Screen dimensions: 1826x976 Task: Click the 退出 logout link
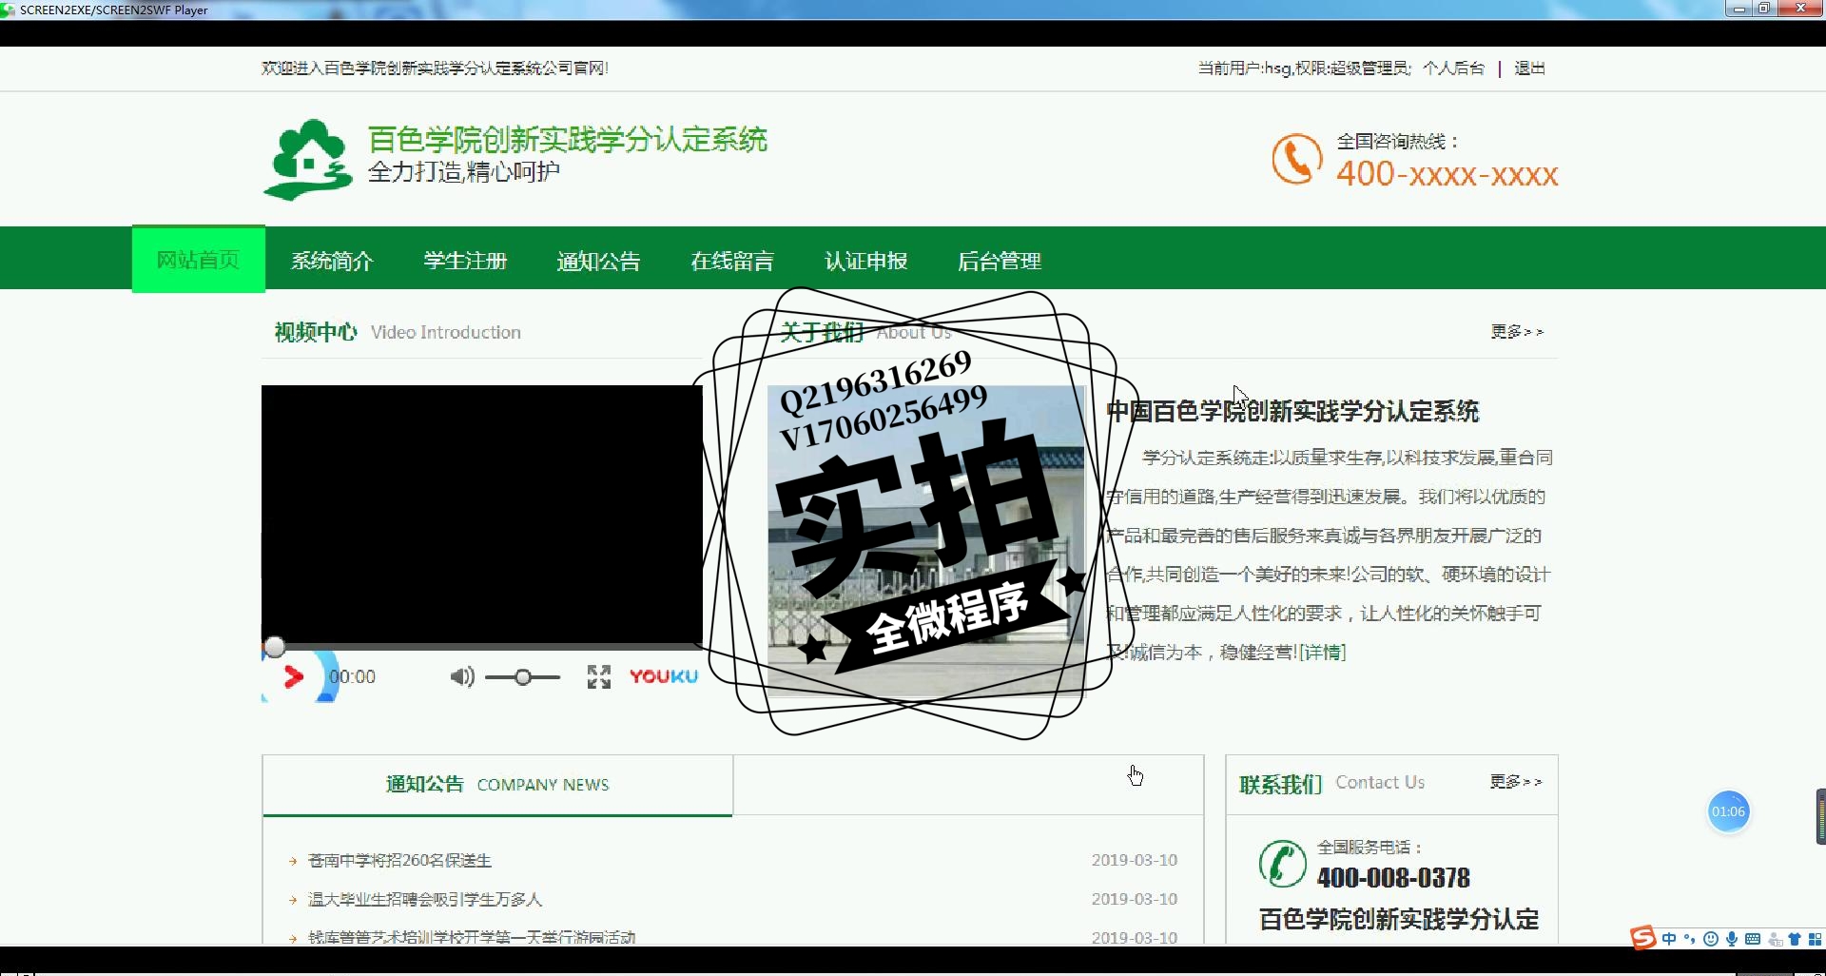(x=1529, y=68)
